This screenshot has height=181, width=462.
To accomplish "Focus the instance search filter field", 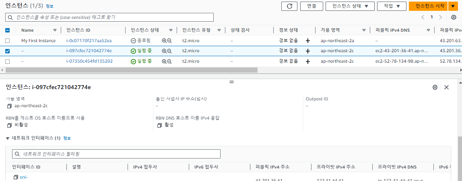I will 109,17.
